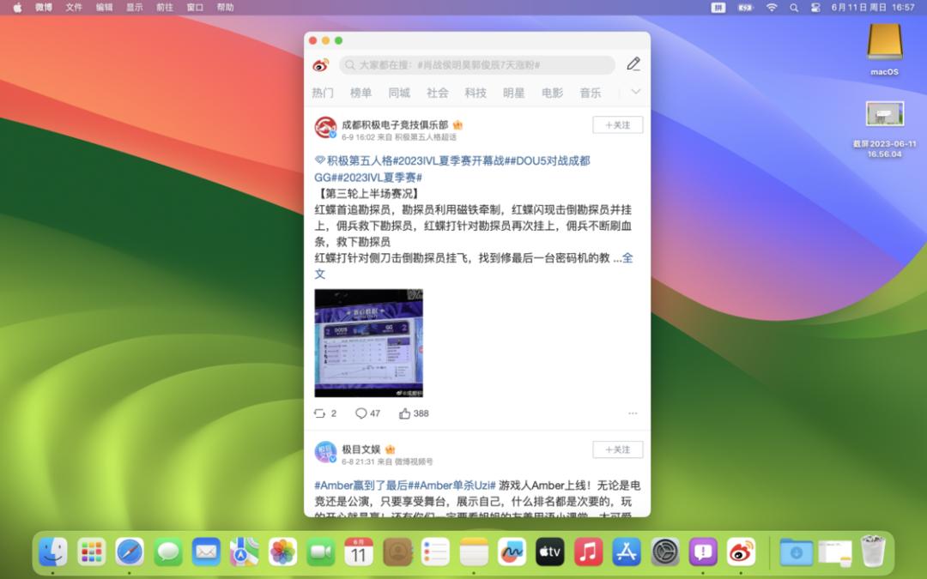This screenshot has width=927, height=579.
Task: Click the 成都积极电子竞技俱乐部 account name
Action: (395, 124)
